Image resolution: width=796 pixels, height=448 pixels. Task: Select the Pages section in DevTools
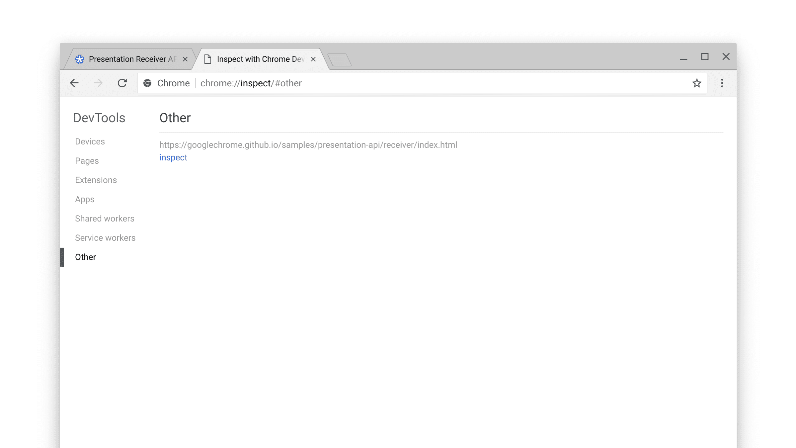[x=87, y=161]
